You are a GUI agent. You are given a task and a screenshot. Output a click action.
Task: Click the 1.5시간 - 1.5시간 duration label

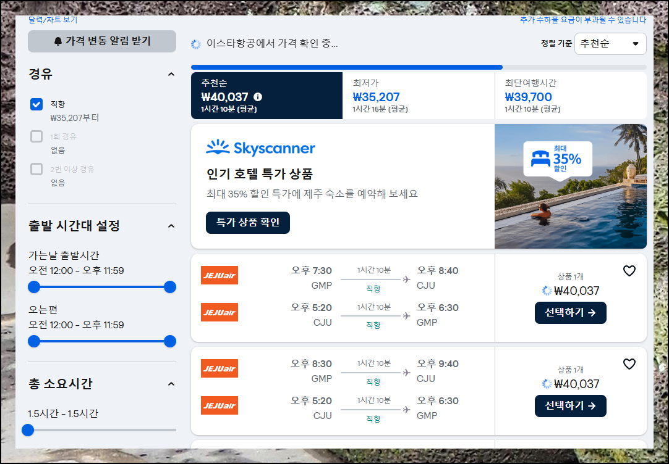(x=63, y=414)
